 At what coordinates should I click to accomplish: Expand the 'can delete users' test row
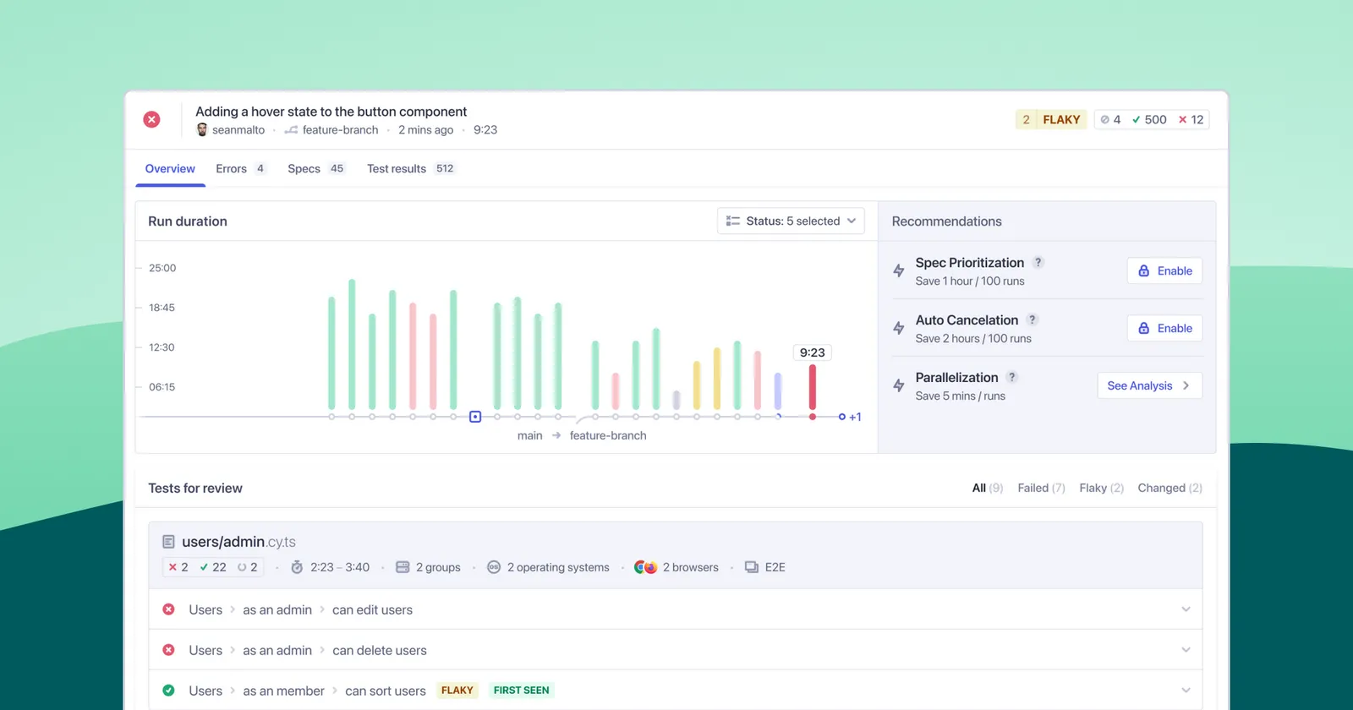click(x=1186, y=650)
